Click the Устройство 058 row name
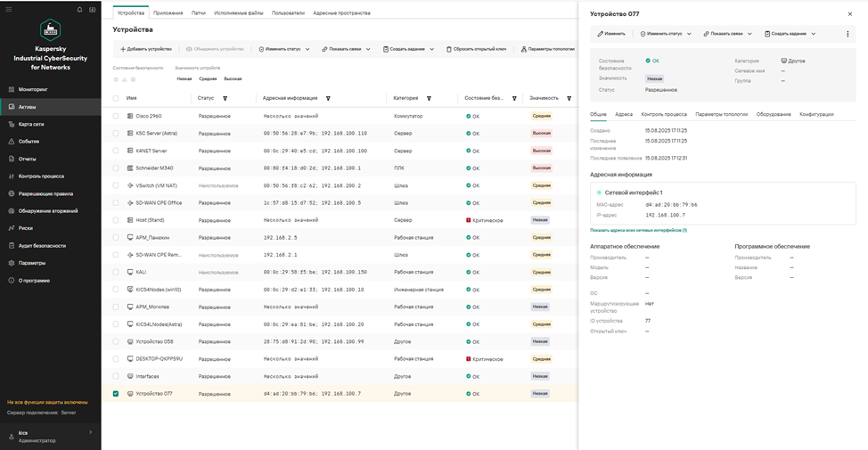 pos(154,342)
